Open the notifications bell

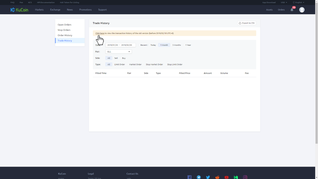(292, 10)
